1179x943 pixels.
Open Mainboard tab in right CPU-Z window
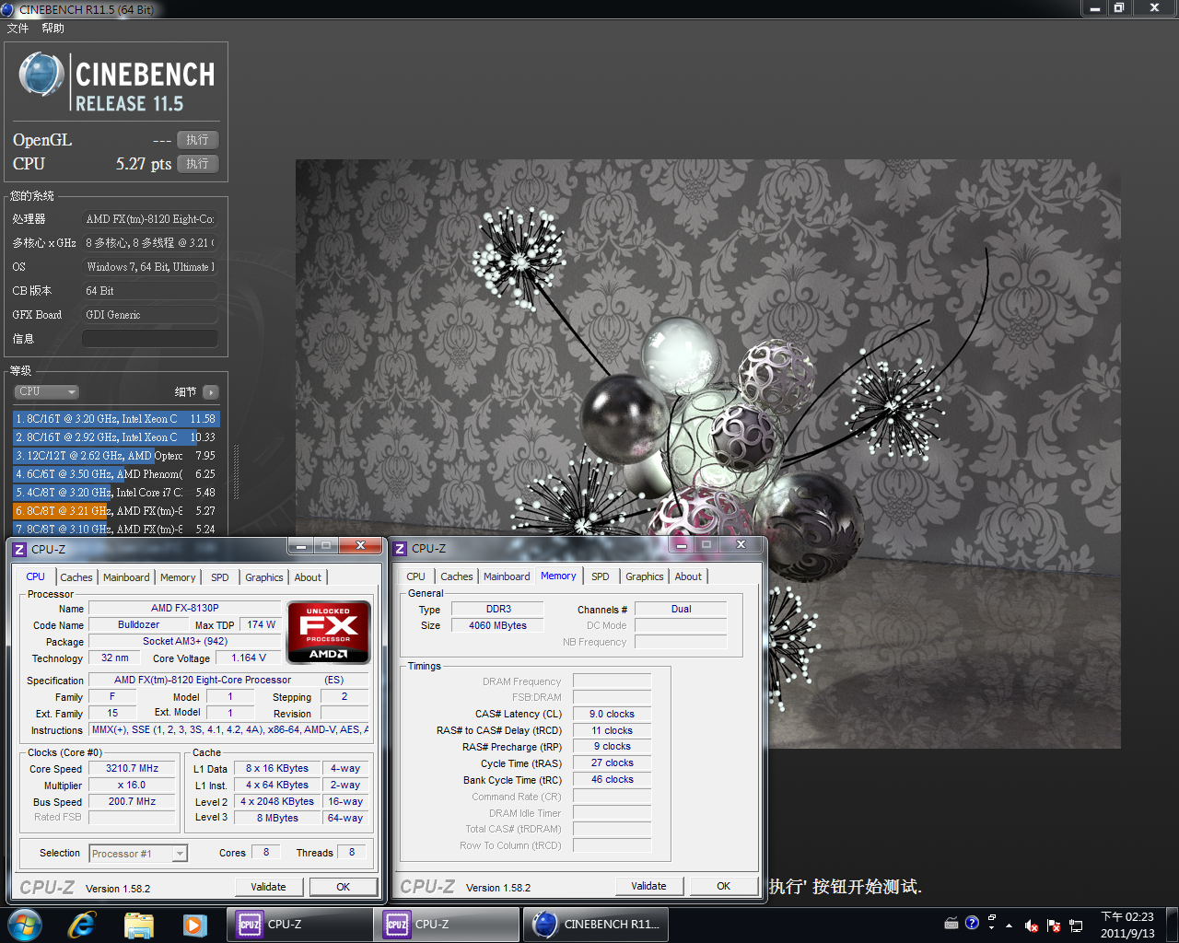507,576
